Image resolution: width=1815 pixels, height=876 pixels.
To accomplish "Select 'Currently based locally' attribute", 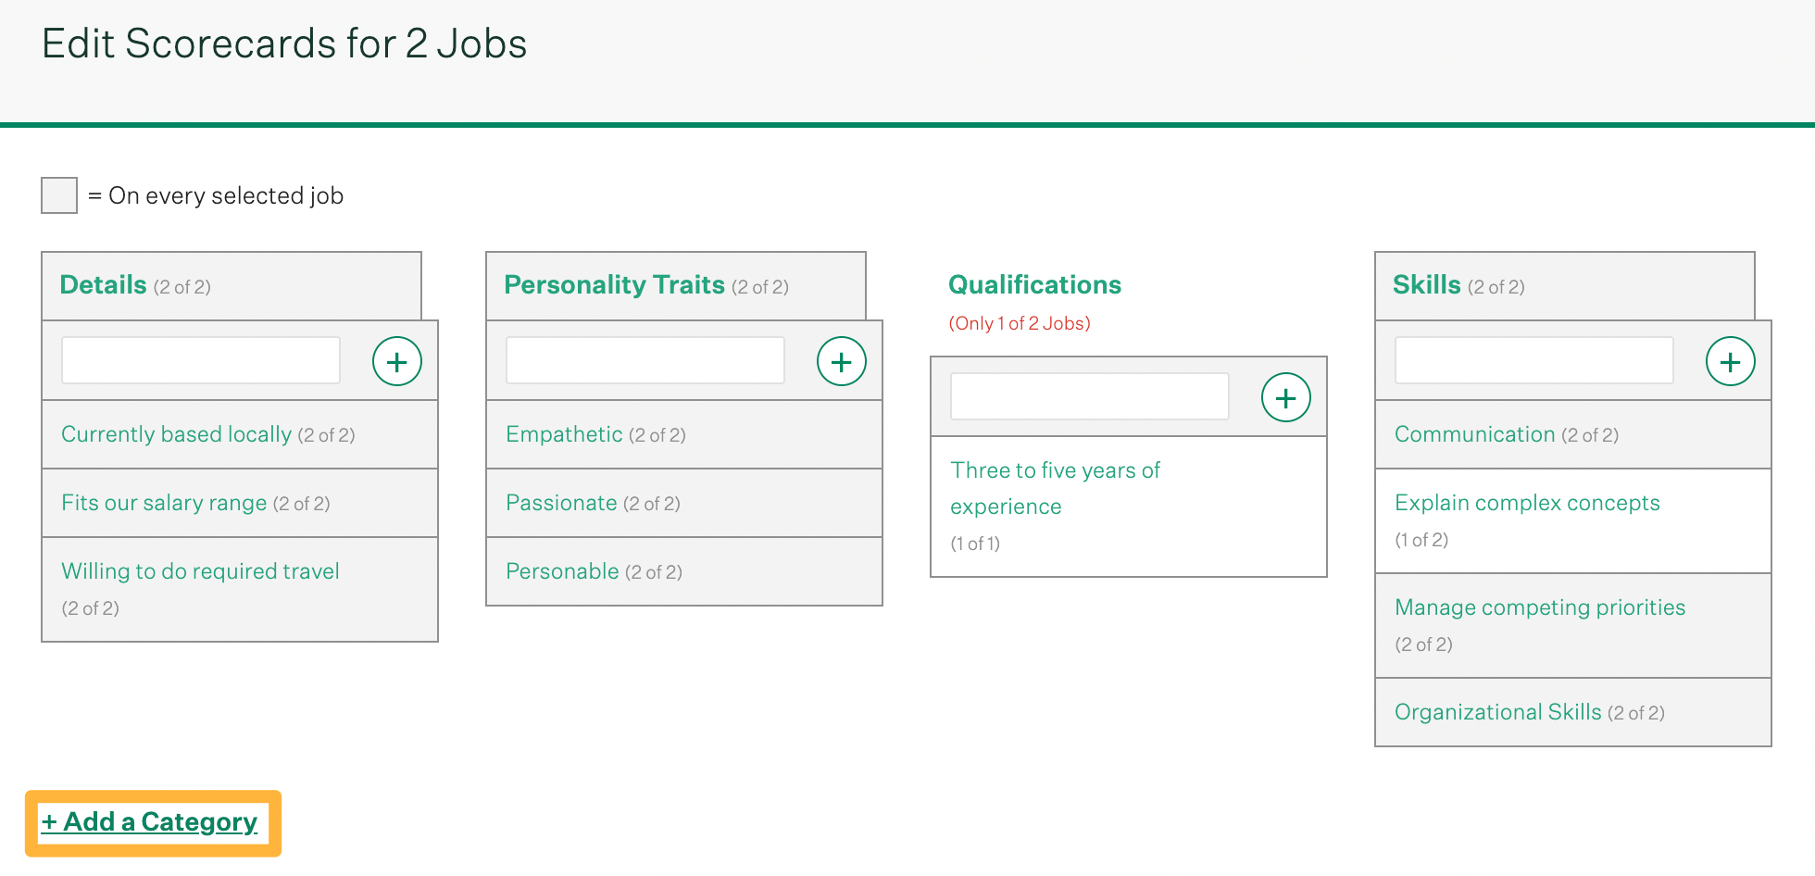I will [x=176, y=434].
